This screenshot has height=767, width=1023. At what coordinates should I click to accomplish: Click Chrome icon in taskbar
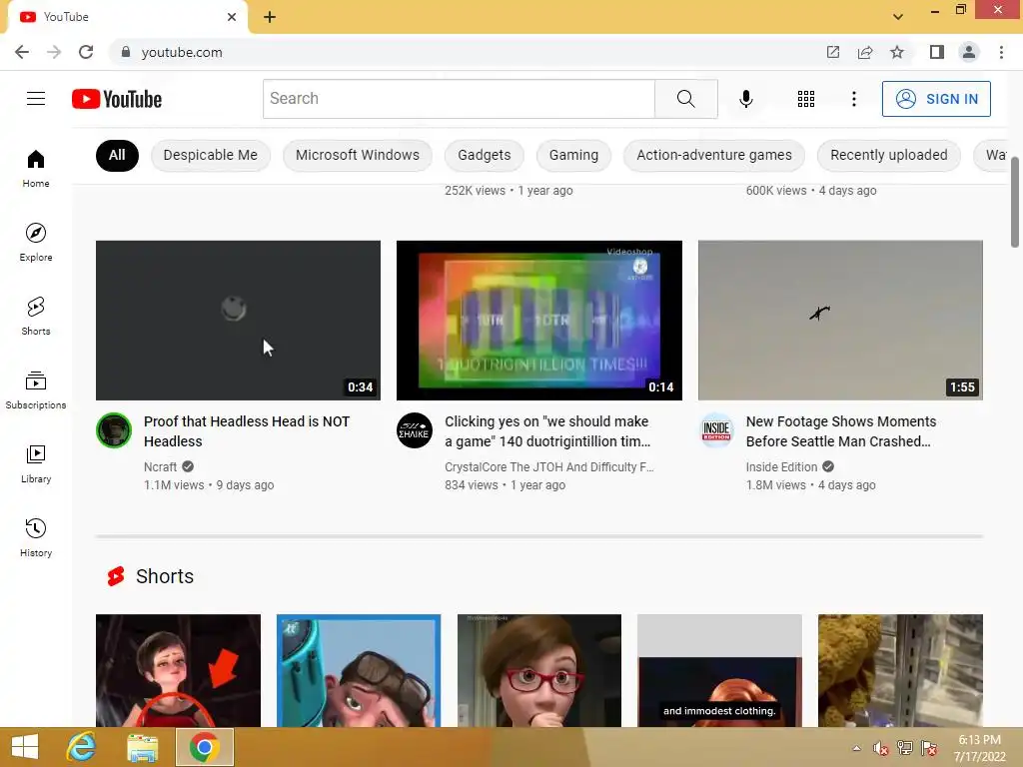coord(204,747)
